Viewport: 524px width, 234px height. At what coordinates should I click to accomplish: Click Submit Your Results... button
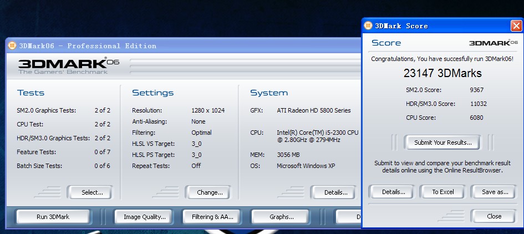pos(442,143)
